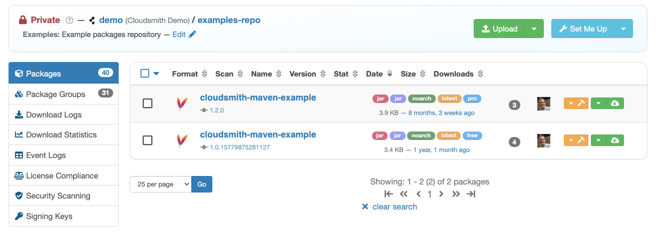Open the Private help question mark

(70, 20)
